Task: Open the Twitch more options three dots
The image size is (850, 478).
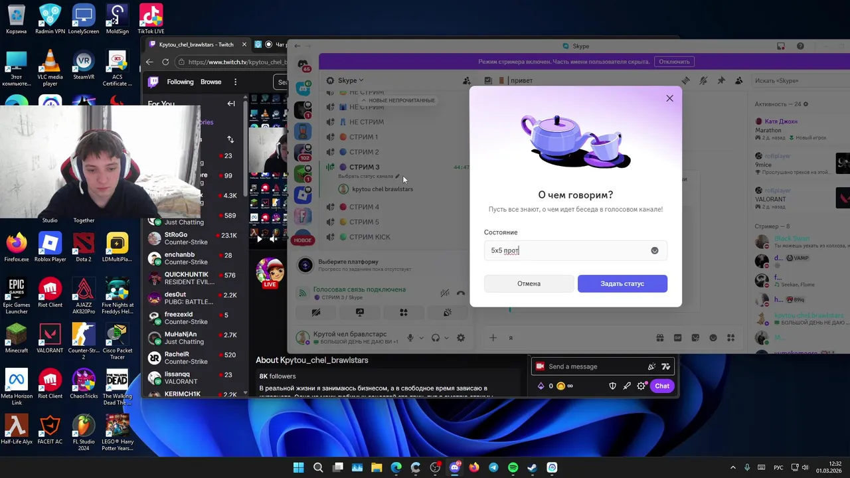Action: coord(235,82)
